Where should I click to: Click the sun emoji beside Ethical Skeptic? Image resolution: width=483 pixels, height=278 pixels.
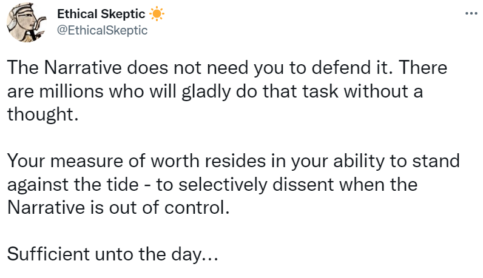[156, 14]
